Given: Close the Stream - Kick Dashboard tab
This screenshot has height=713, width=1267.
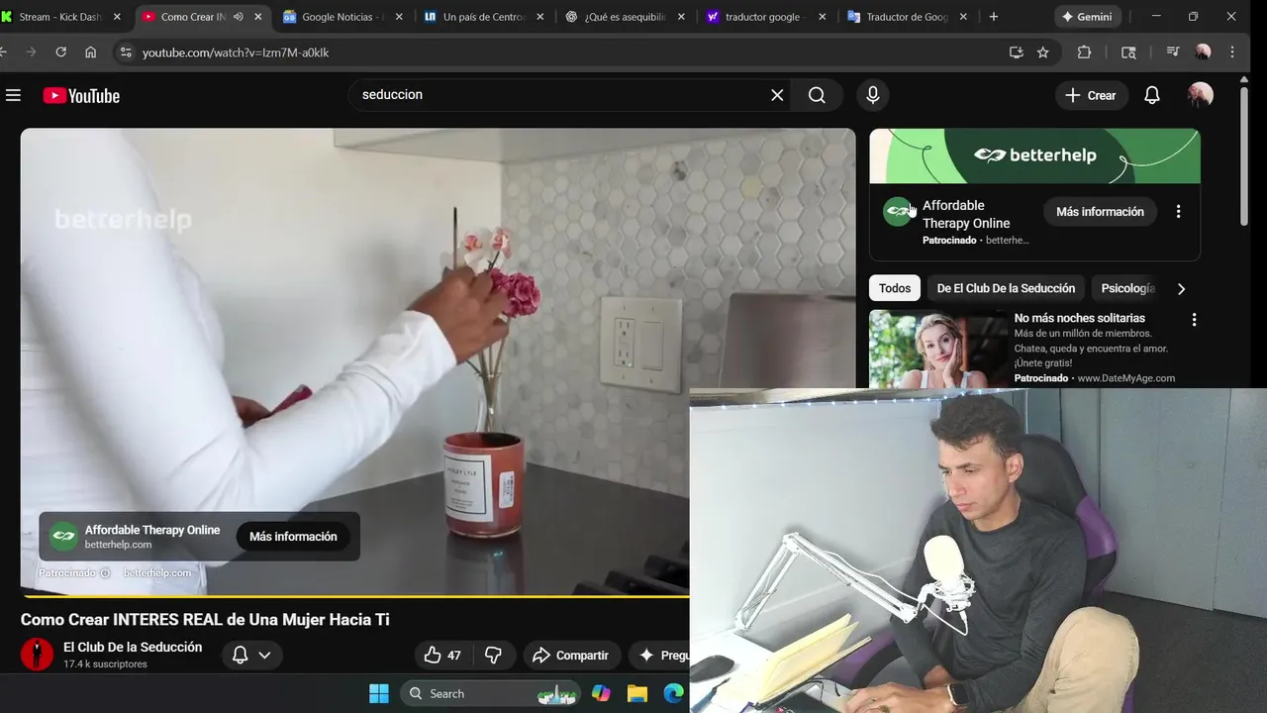Looking at the screenshot, I should (x=117, y=17).
